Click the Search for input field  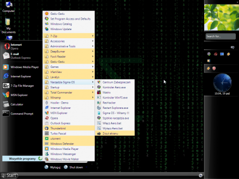point(220,36)
